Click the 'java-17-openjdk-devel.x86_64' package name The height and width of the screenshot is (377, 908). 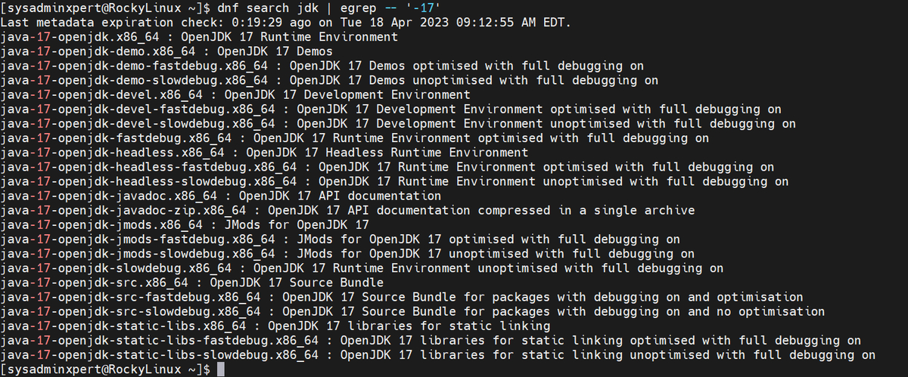pyautogui.click(x=101, y=94)
